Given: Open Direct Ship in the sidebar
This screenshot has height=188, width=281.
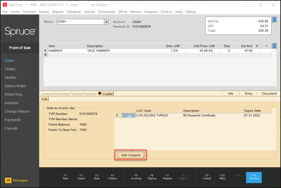Looking at the screenshot, I should pos(14,94).
